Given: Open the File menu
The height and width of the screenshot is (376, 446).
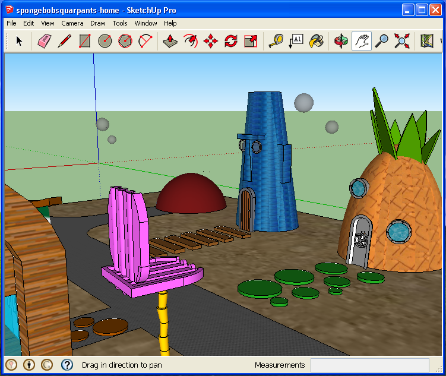Looking at the screenshot, I should (11, 23).
